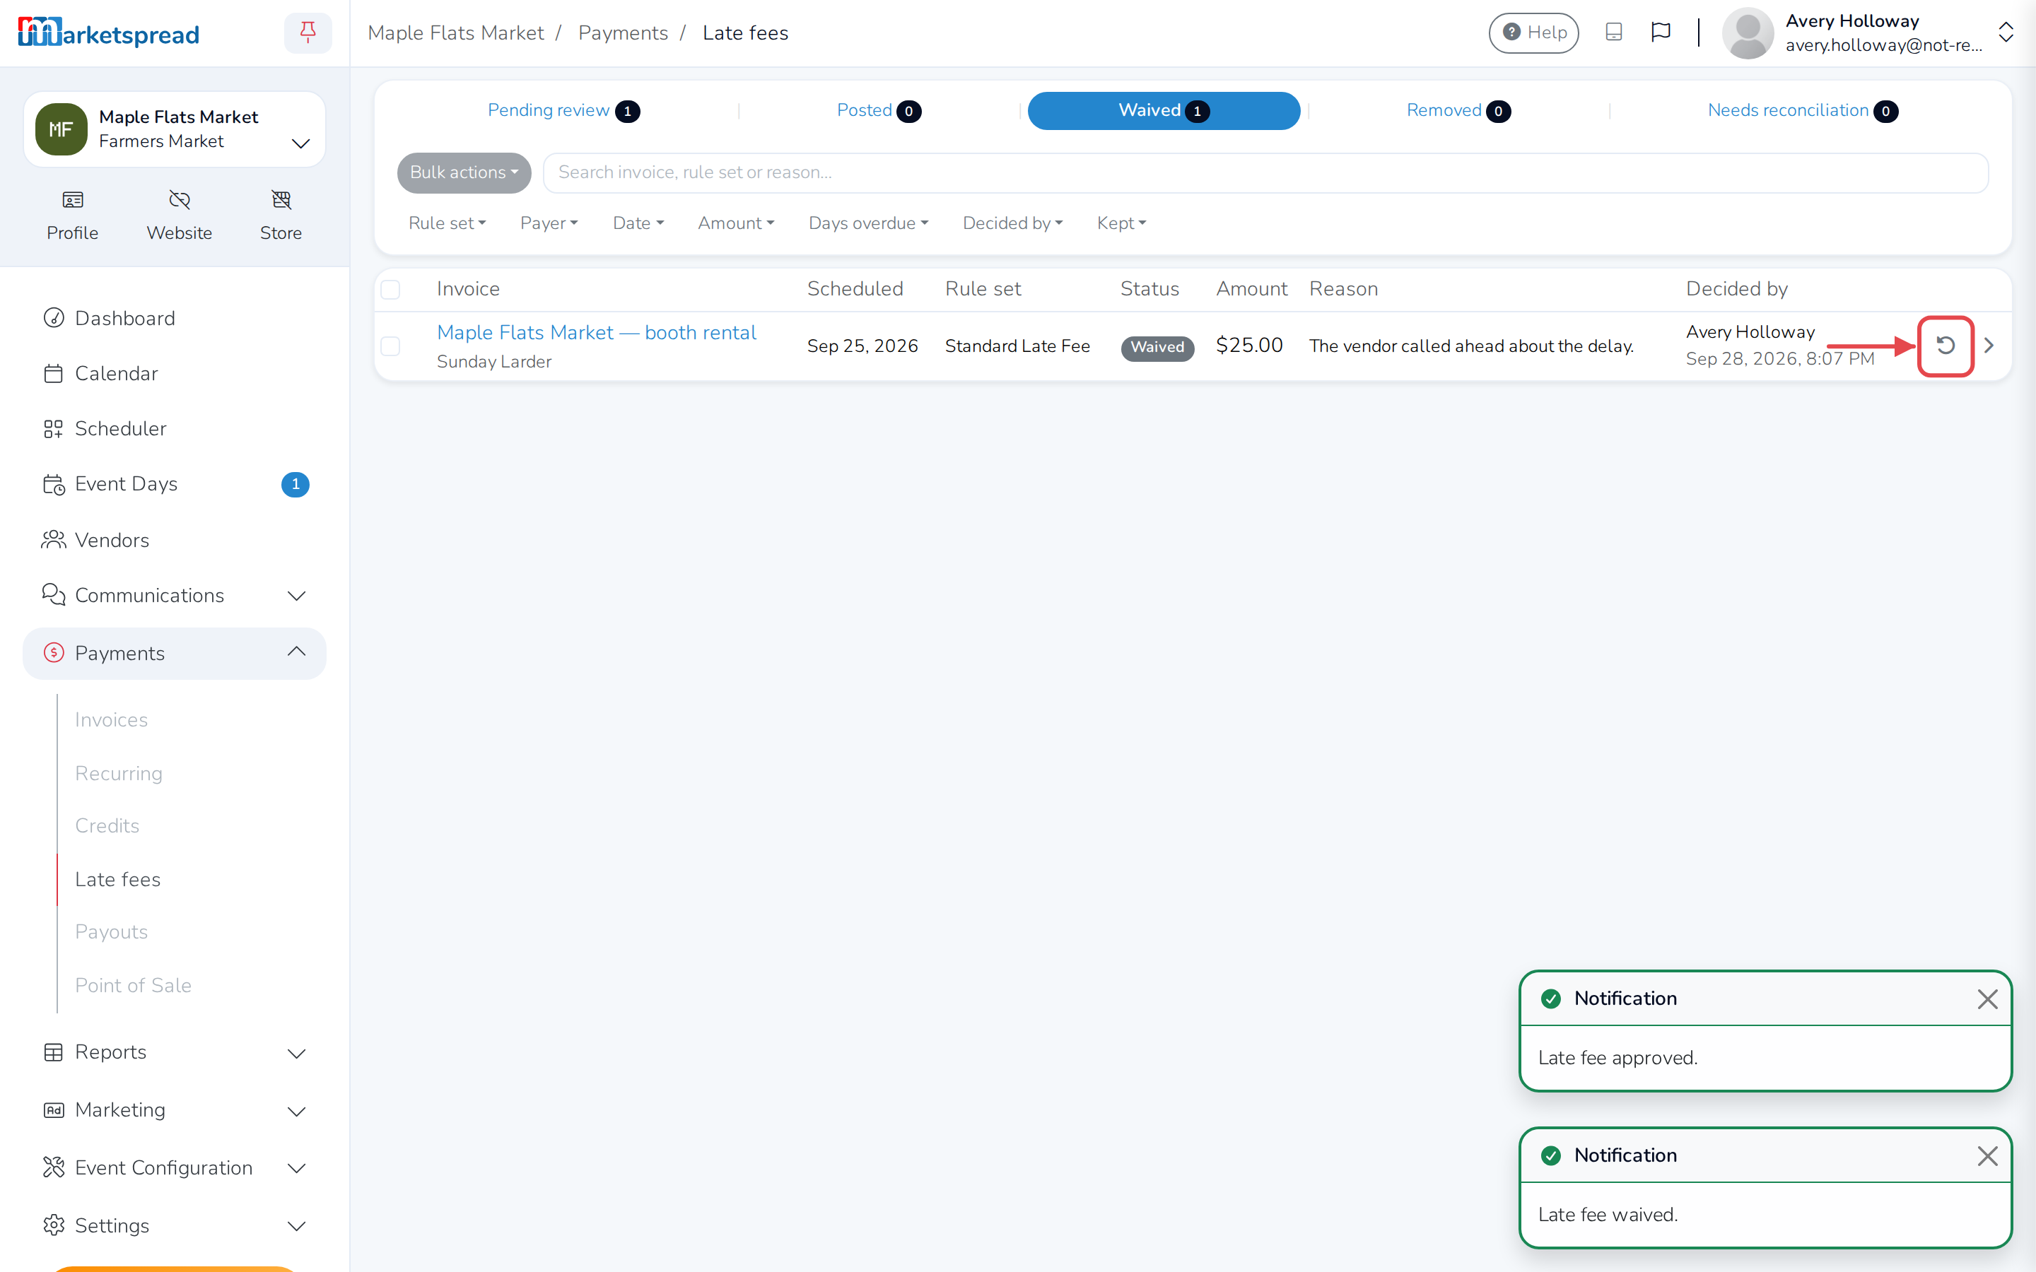Click the revert icon on waived fee row

(x=1945, y=346)
